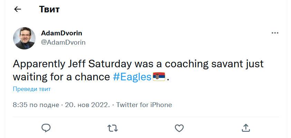
Task: Click the "Твит" page heading
Action: (x=49, y=10)
